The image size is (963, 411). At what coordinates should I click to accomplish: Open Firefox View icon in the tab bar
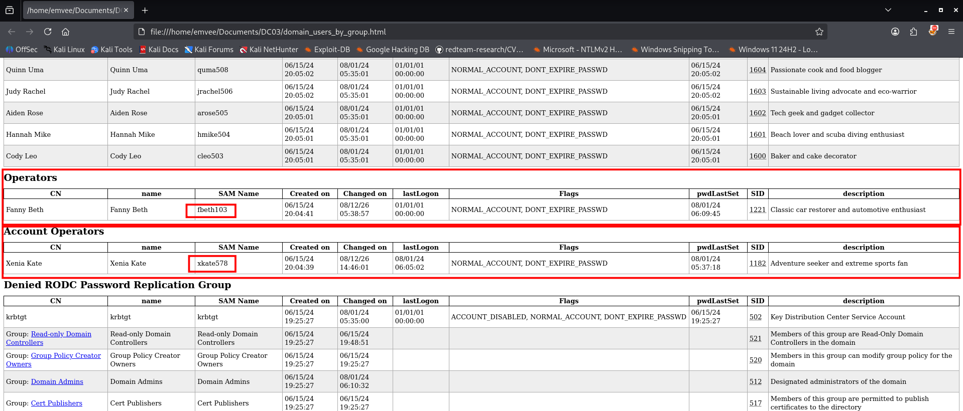[10, 10]
